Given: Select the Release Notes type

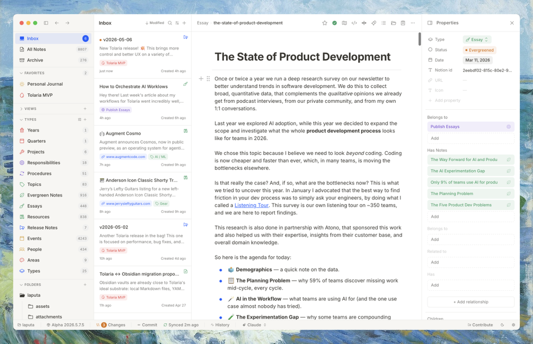Looking at the screenshot, I should point(53,227).
